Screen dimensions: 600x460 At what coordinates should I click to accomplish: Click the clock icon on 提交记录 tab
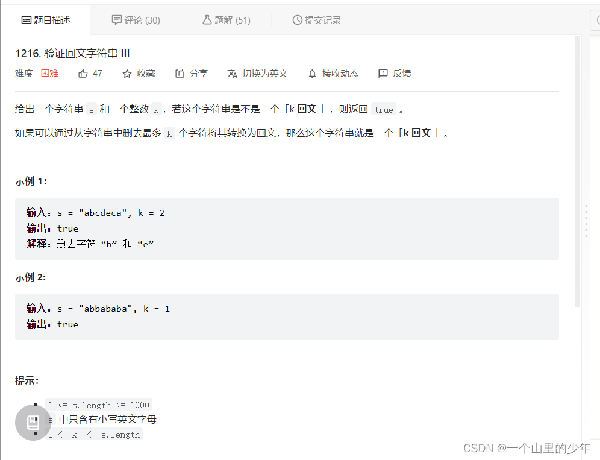(x=296, y=19)
